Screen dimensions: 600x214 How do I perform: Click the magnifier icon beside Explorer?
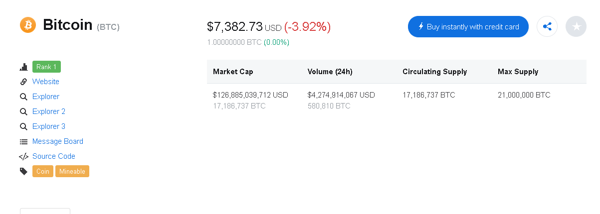tap(23, 97)
